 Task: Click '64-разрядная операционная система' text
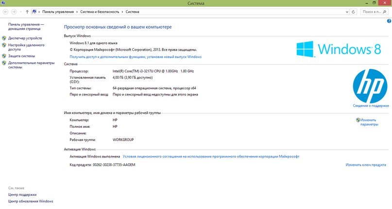tap(142, 88)
